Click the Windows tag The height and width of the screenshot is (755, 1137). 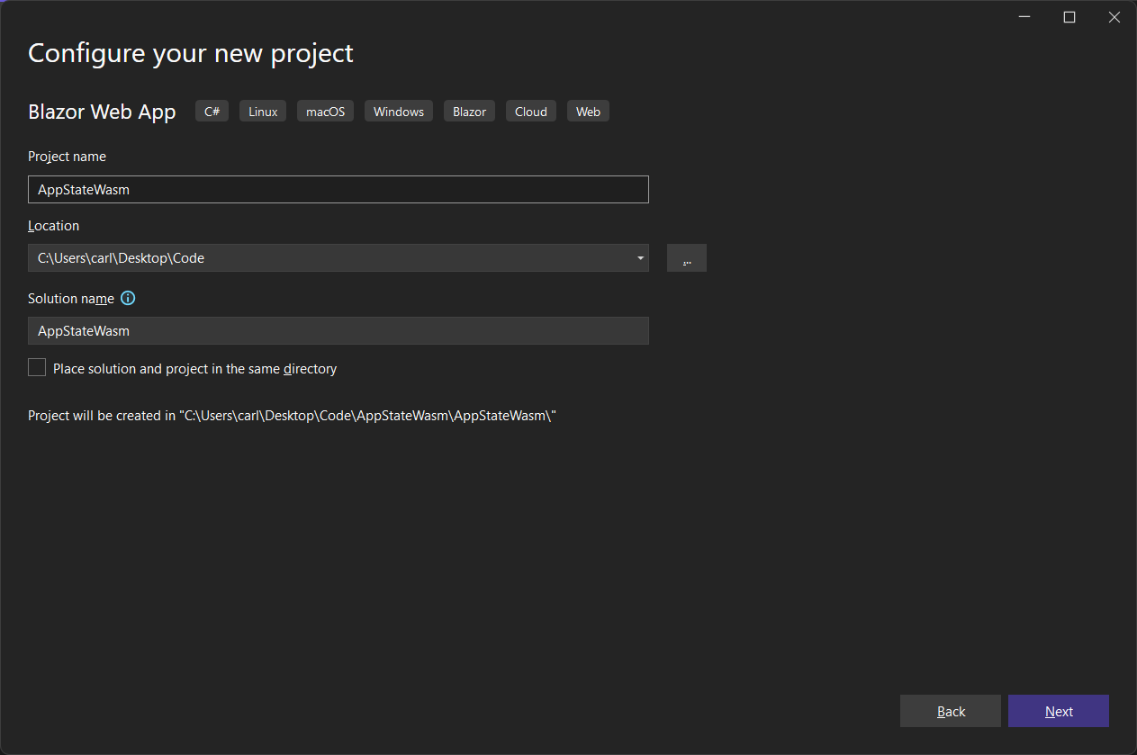click(x=399, y=112)
